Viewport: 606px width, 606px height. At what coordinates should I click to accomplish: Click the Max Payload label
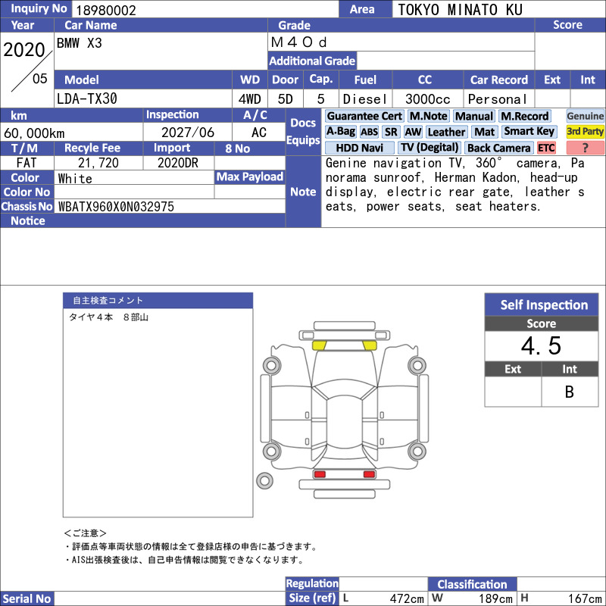tap(250, 177)
